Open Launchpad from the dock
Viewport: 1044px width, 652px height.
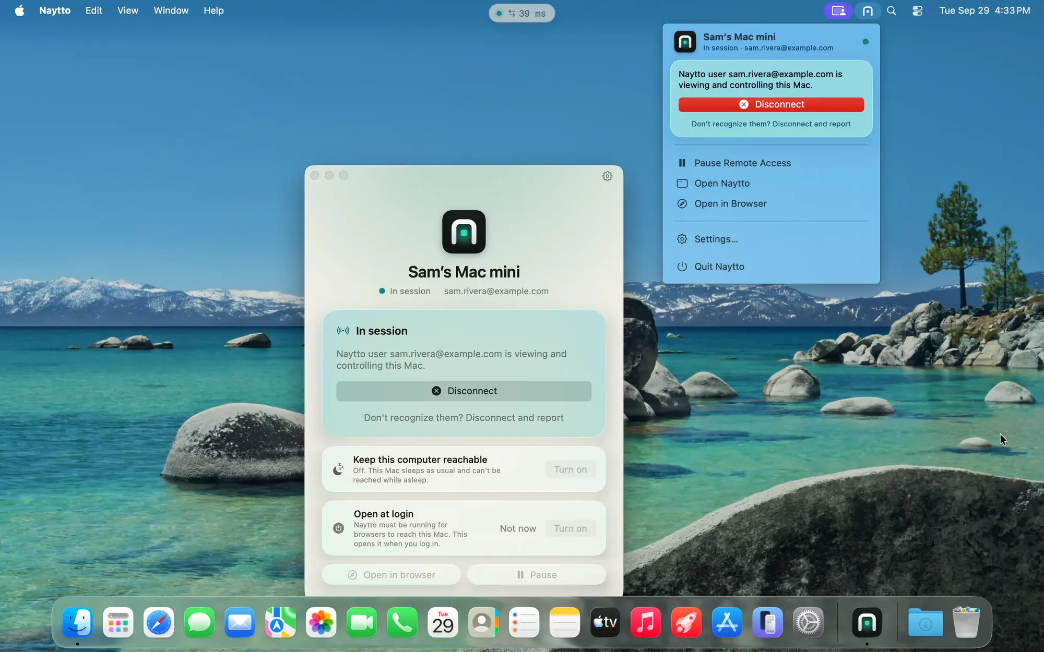coord(118,622)
